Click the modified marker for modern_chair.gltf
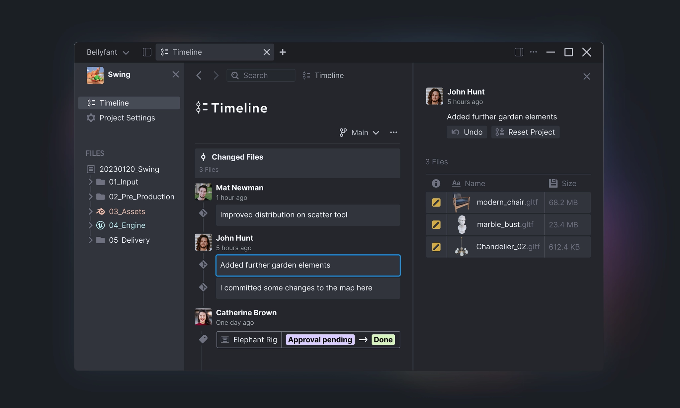The image size is (680, 408). [436, 203]
